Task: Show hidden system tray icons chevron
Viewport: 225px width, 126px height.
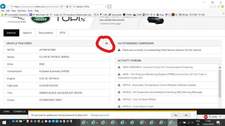Action: (x=180, y=122)
